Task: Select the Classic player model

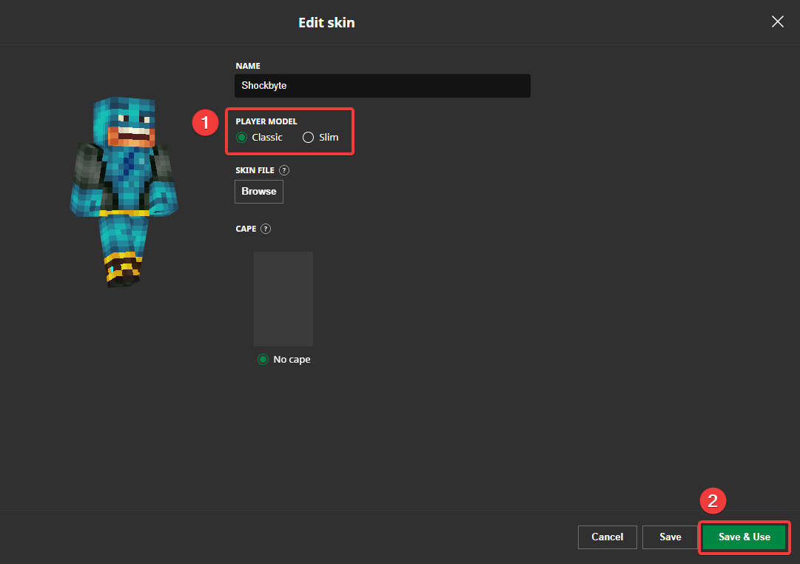Action: 241,137
